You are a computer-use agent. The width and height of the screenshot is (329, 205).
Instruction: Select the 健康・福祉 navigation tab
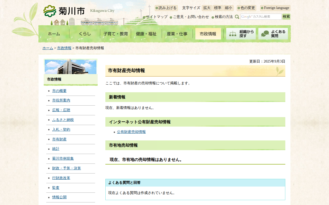pos(146,34)
